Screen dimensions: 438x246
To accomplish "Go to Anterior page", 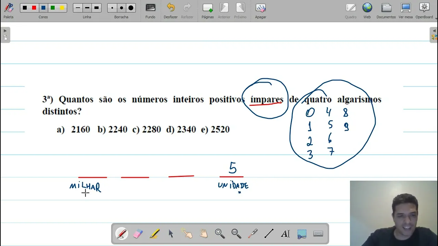I will [x=224, y=11].
